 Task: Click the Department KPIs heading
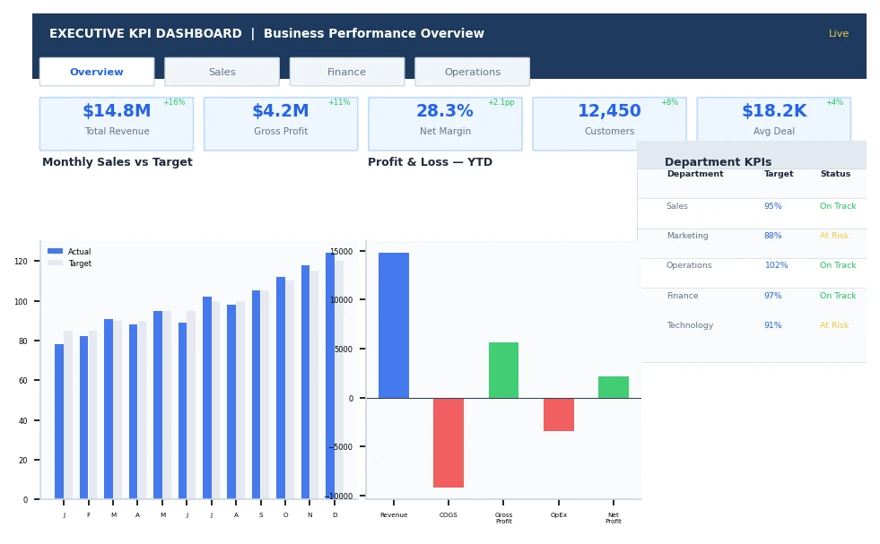click(x=718, y=162)
